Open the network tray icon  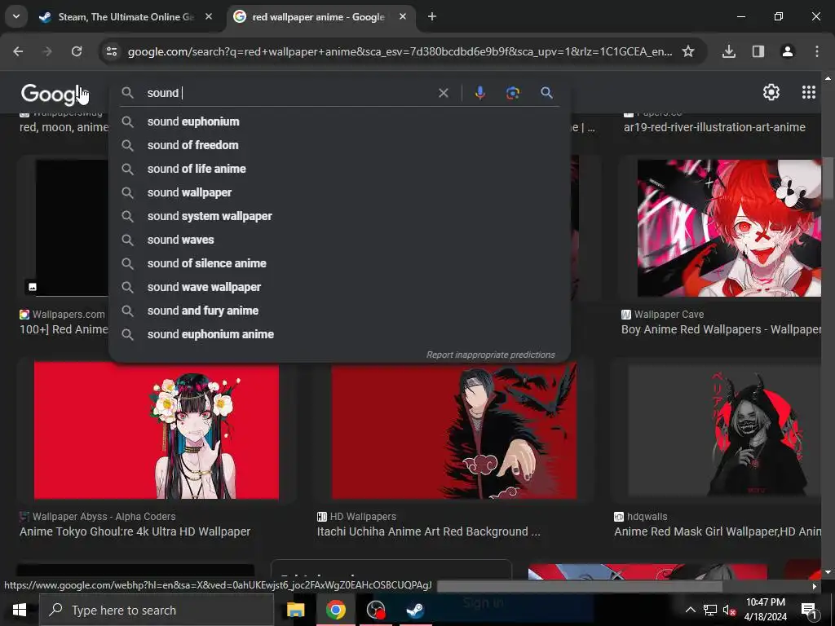point(710,610)
